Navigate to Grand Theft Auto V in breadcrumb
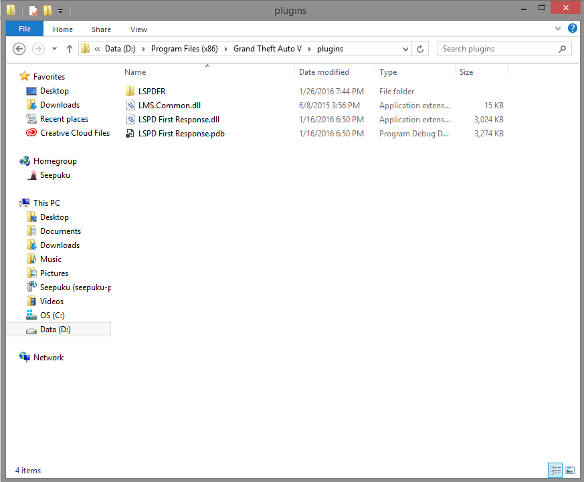Image resolution: width=584 pixels, height=482 pixels. (x=267, y=49)
